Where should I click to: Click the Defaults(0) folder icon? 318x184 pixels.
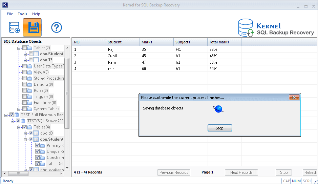pos(29,84)
